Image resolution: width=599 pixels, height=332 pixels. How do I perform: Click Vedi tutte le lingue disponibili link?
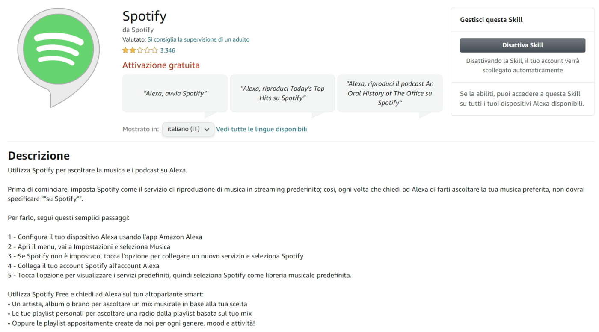point(261,129)
